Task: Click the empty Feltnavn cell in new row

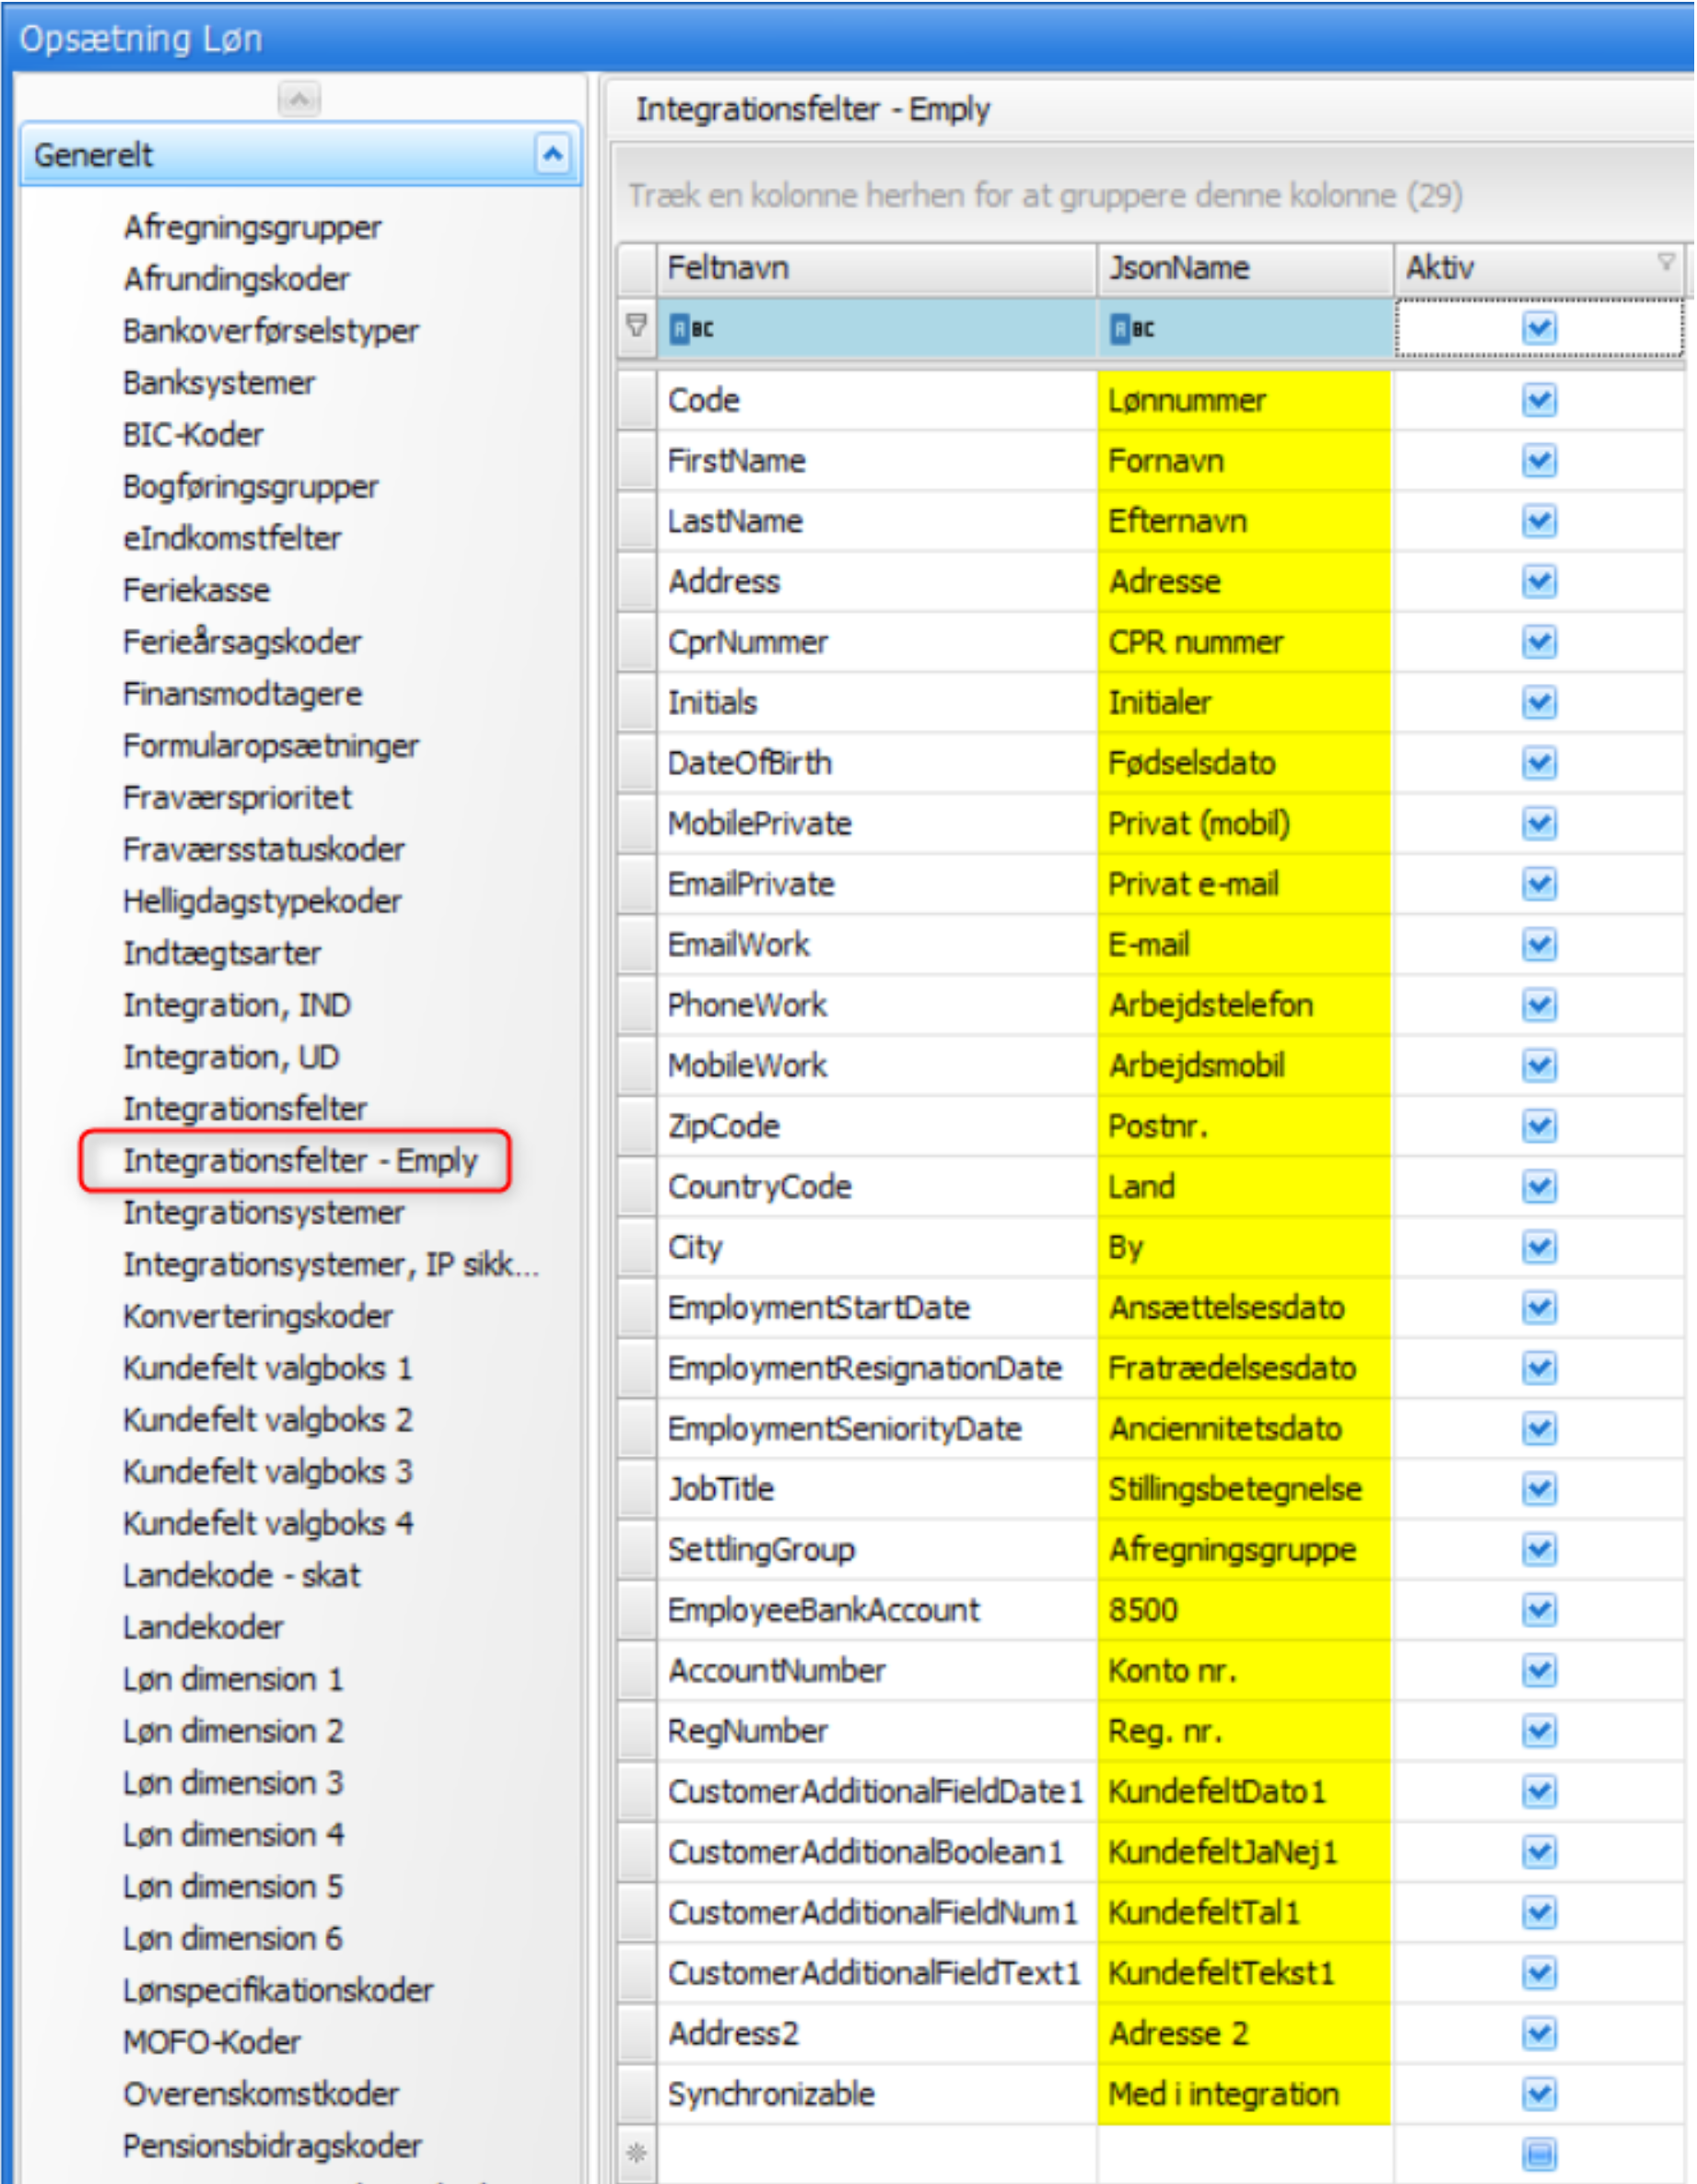Action: (875, 2153)
